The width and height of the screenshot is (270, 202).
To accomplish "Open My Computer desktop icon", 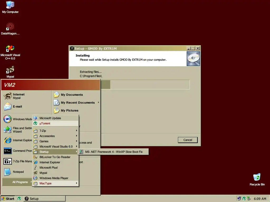I will click(10, 7).
